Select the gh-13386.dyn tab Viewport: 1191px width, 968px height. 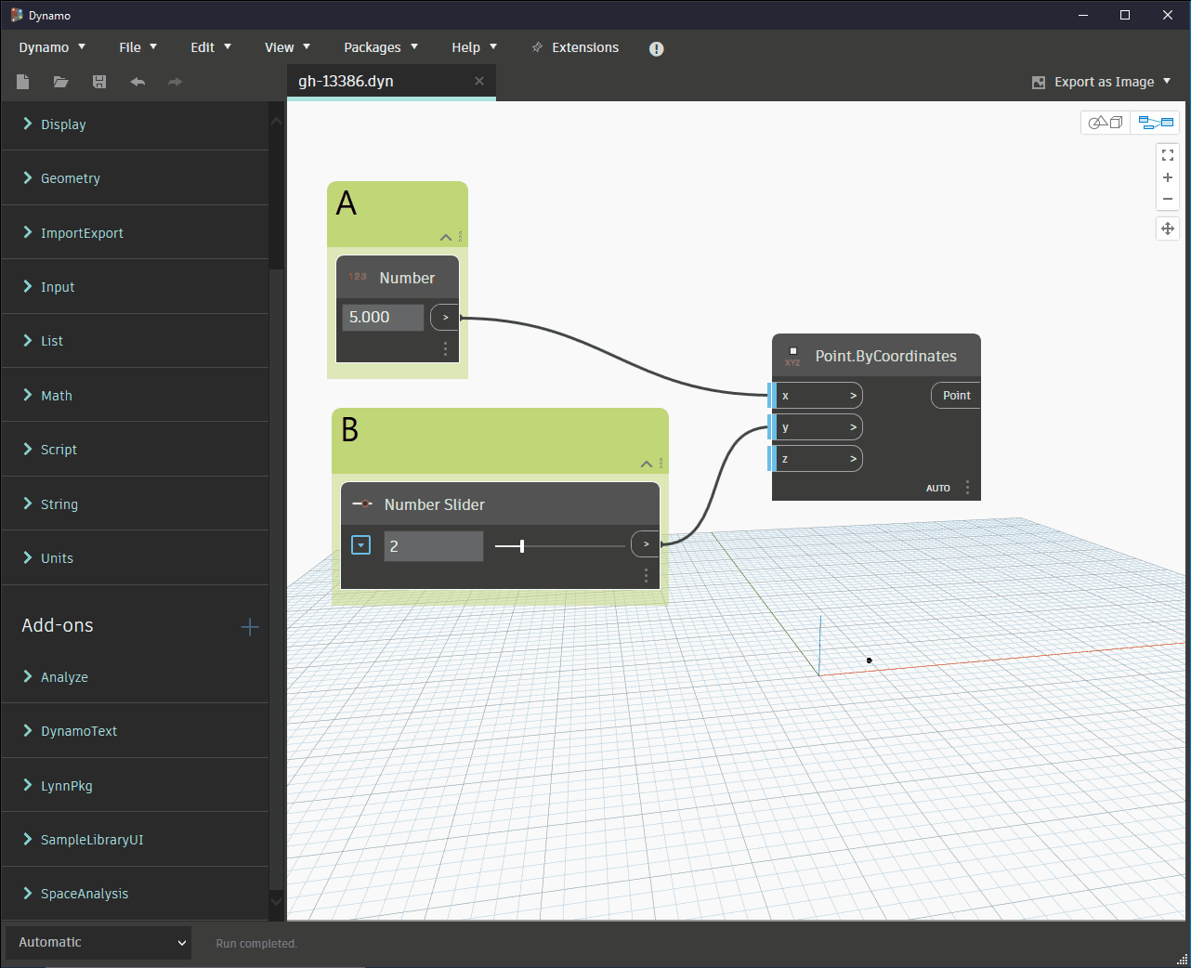[x=346, y=81]
